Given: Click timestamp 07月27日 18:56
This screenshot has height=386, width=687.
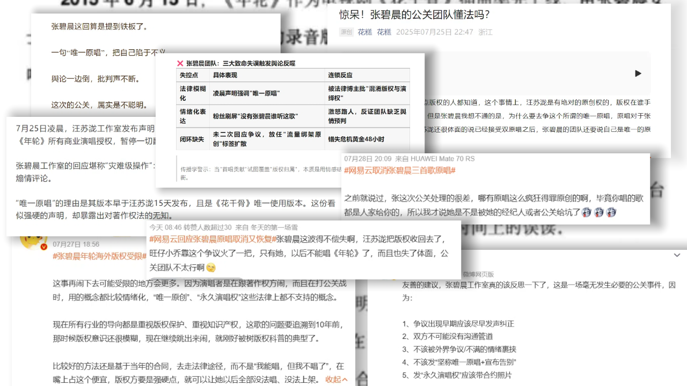Looking at the screenshot, I should pyautogui.click(x=76, y=244).
